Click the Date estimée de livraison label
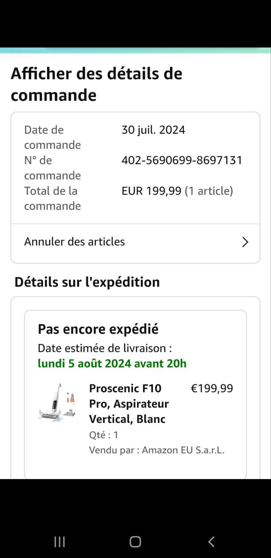Image resolution: width=271 pixels, height=558 pixels. point(105,348)
